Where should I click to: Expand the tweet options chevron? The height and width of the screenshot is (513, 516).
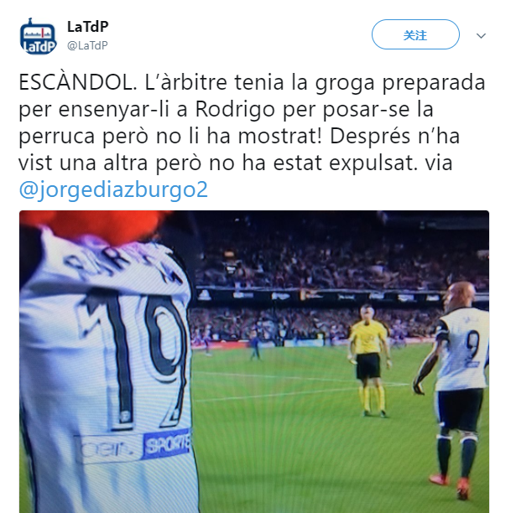click(x=481, y=36)
